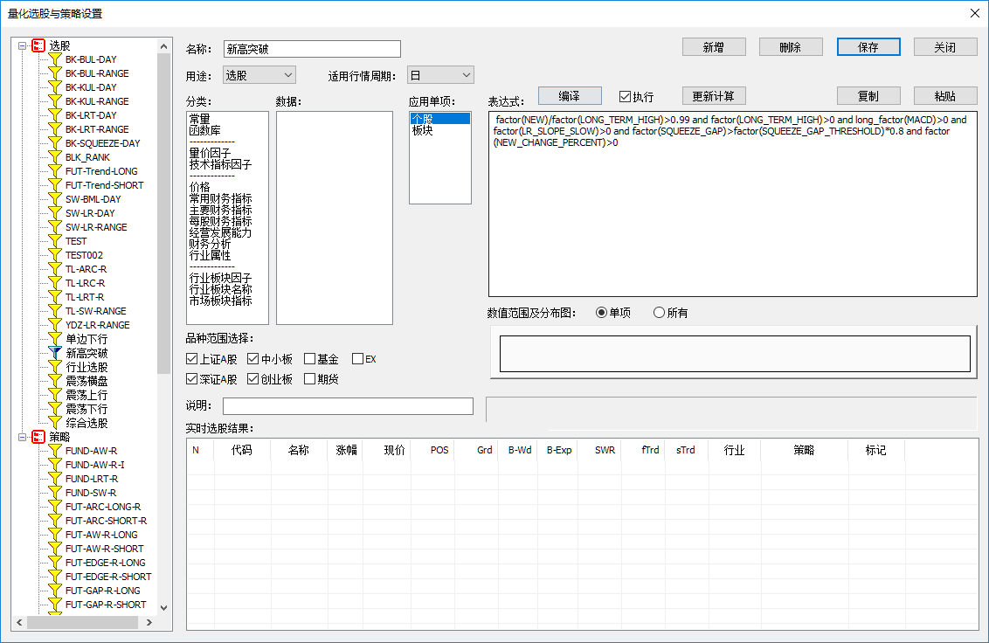Enable the 基金 checkbox
989x643 pixels.
click(x=309, y=359)
